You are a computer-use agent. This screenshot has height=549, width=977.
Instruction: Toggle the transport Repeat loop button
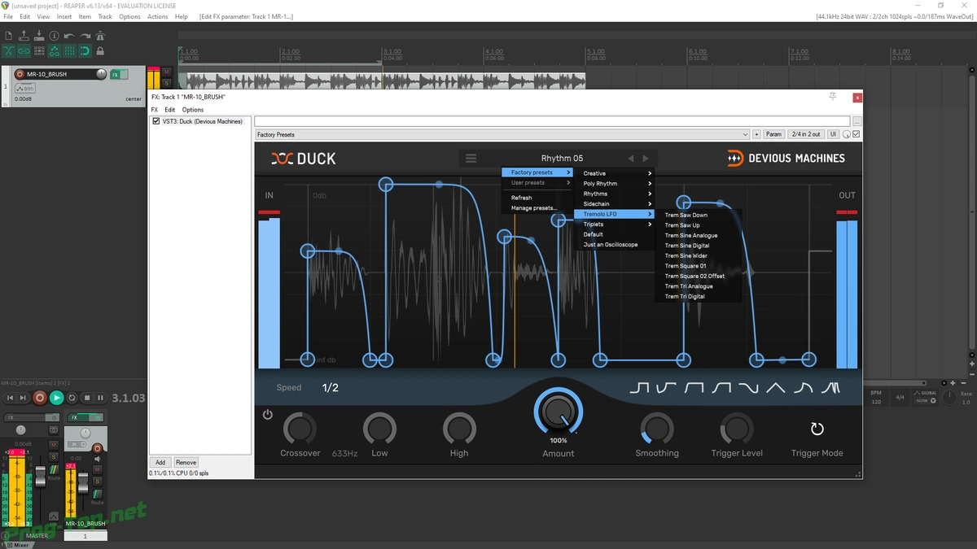tap(72, 398)
